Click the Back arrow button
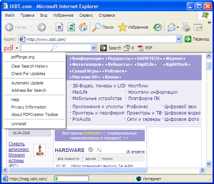Viewport: 214px width, 184px height. click(9, 27)
